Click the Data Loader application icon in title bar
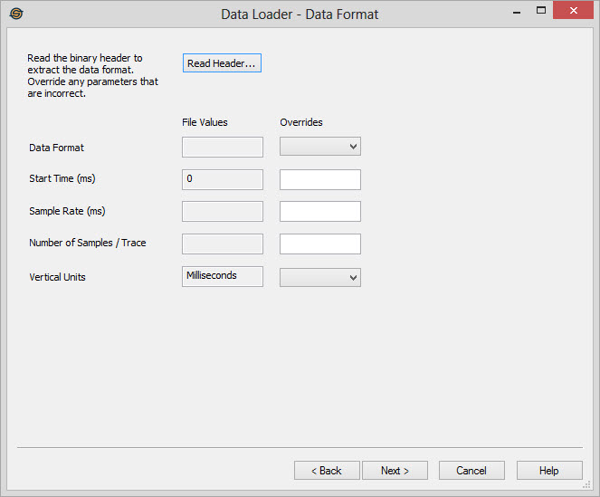 (x=15, y=14)
